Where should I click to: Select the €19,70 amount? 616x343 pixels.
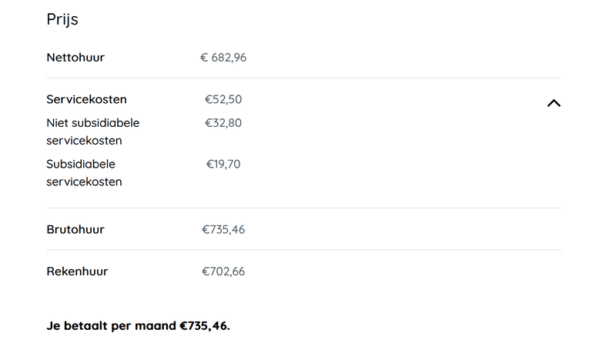tap(223, 165)
